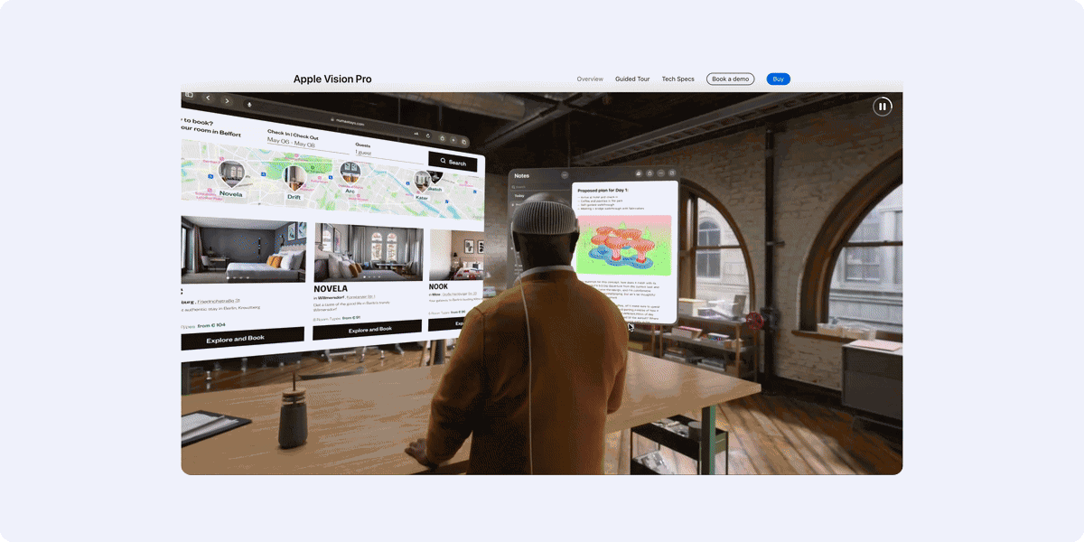Image resolution: width=1084 pixels, height=542 pixels.
Task: Click the new tab plus icon in the browser
Action: [x=453, y=140]
